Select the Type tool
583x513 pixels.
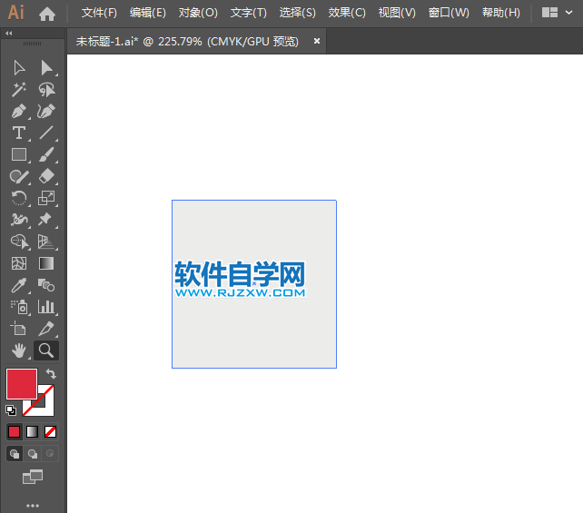[19, 133]
